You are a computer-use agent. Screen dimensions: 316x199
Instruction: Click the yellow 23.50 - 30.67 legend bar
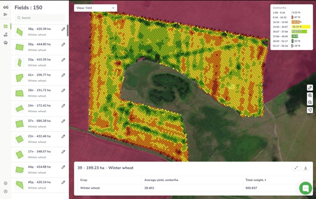click(x=301, y=27)
